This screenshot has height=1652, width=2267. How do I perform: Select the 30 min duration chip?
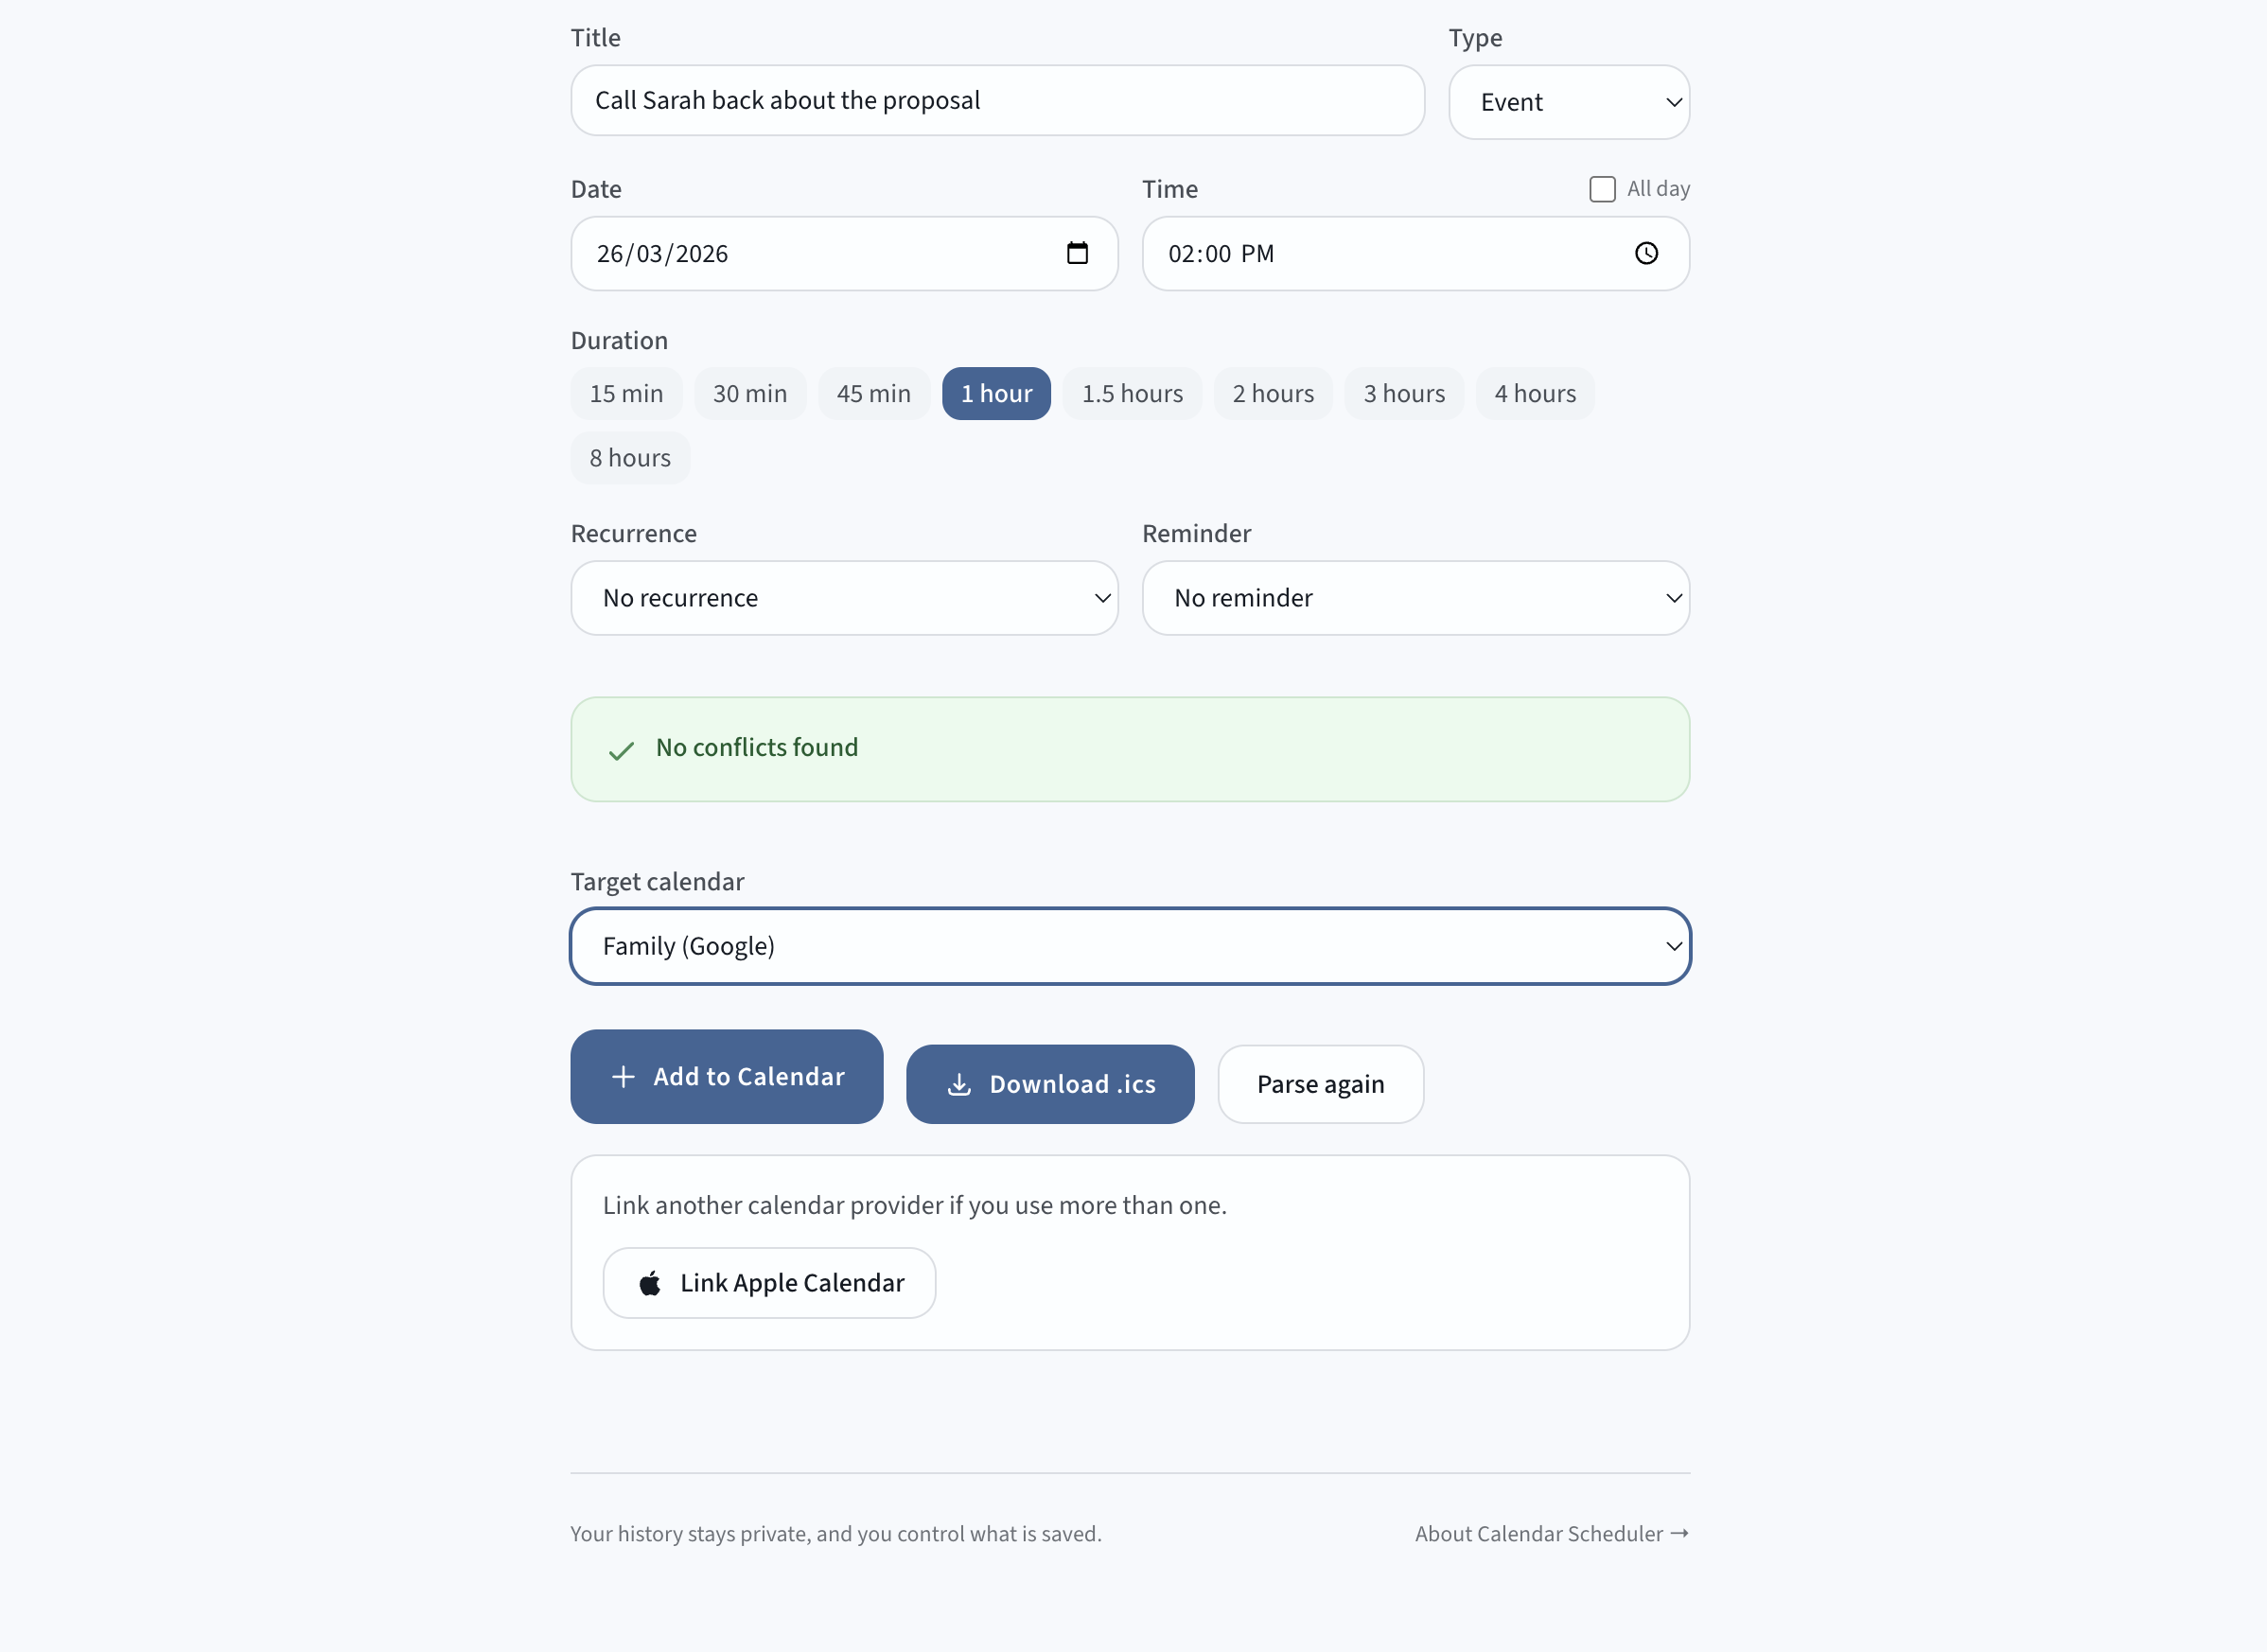click(x=750, y=394)
